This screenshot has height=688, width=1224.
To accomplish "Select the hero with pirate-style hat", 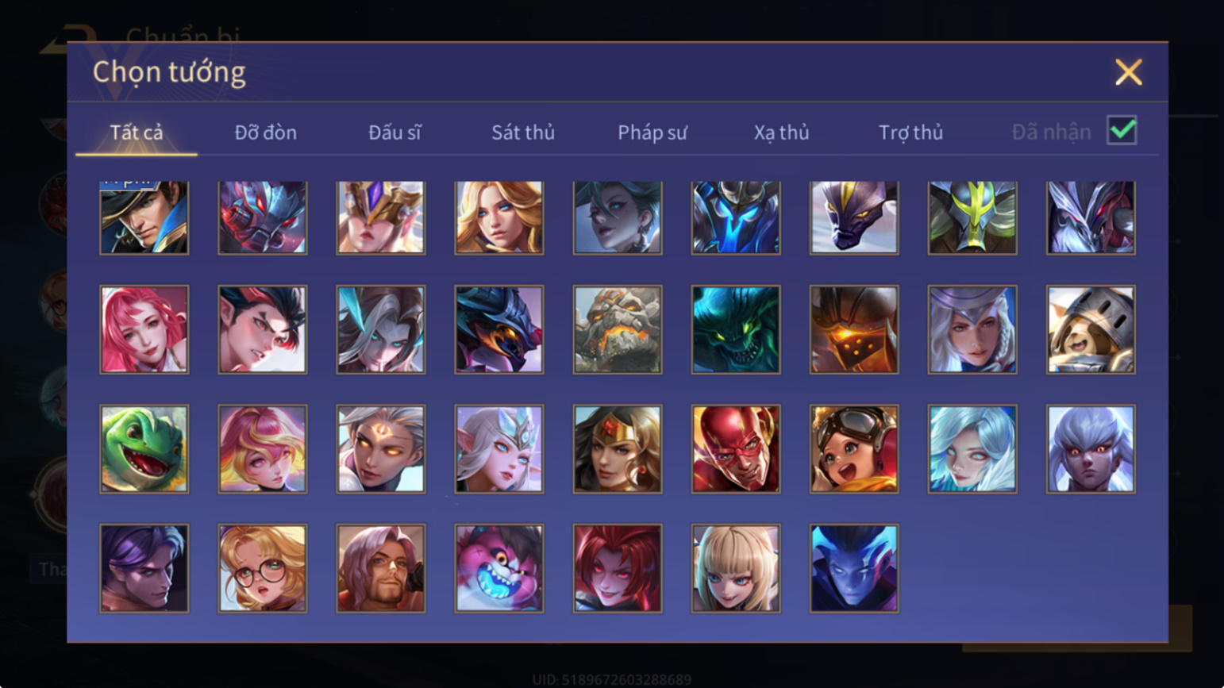I will click(x=144, y=217).
